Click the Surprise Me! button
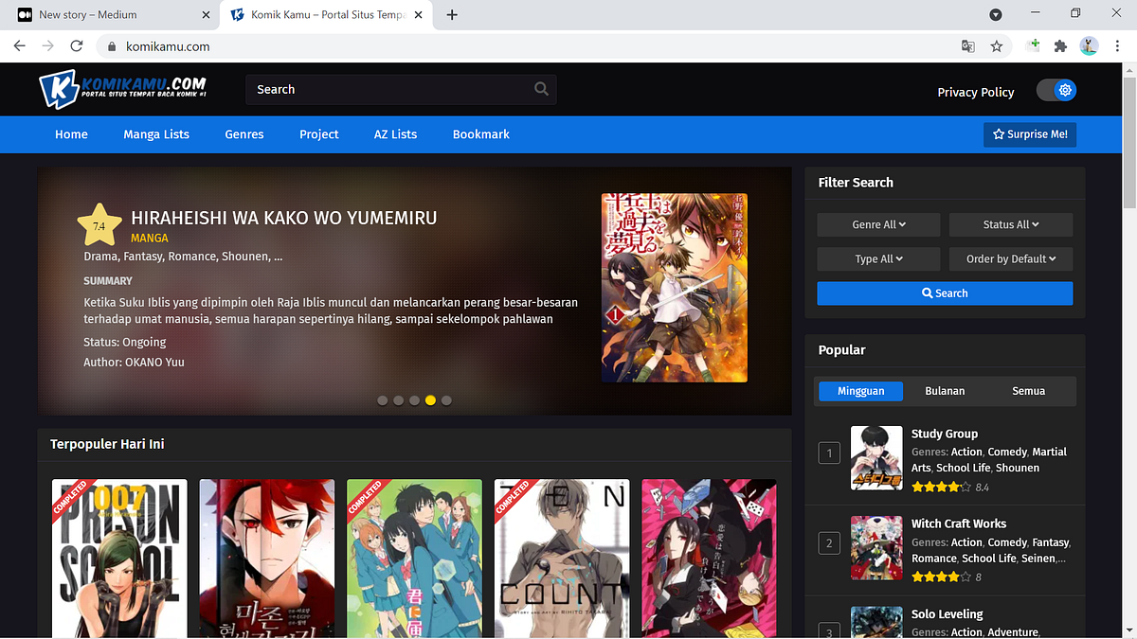This screenshot has width=1137, height=639. (1030, 134)
